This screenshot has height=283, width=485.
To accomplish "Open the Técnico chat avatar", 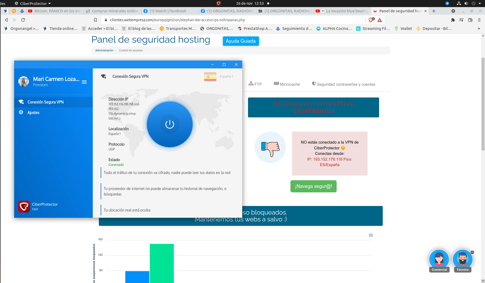I will pyautogui.click(x=463, y=259).
